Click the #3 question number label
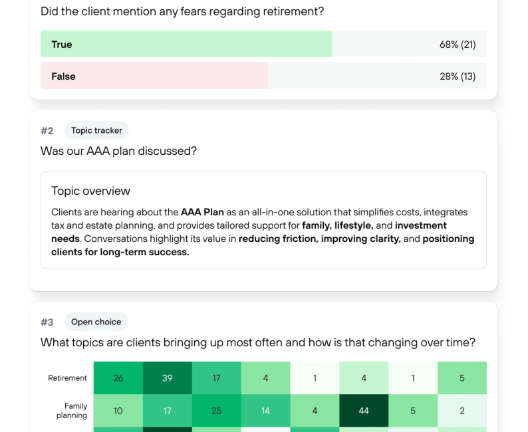This screenshot has height=432, width=528. 47,322
